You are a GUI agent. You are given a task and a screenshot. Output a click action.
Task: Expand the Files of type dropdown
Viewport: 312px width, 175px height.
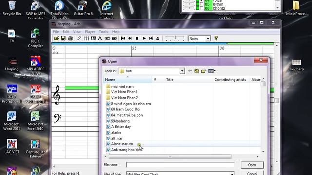coord(232,174)
